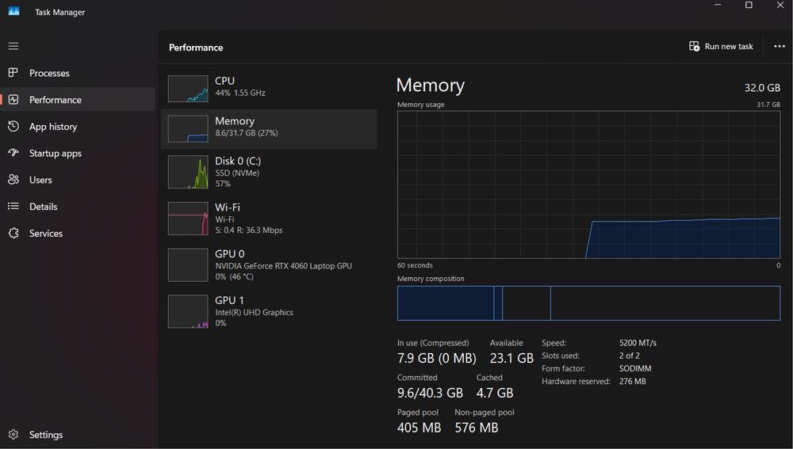793x449 pixels.
Task: Click the Processes icon in sidebar
Action: 13,73
